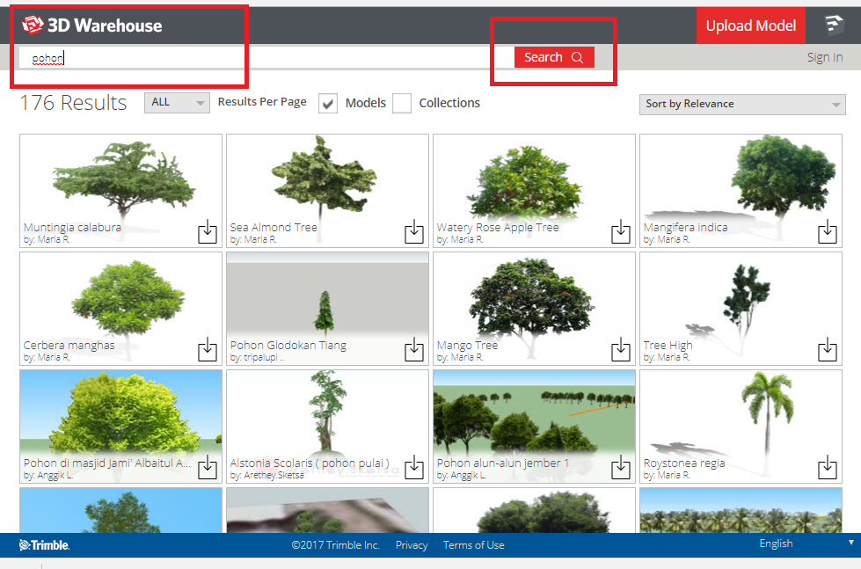Image resolution: width=861 pixels, height=569 pixels.
Task: Click 'by: Anggik L.' under Pohon alun-alun
Action: pyautogui.click(x=461, y=475)
